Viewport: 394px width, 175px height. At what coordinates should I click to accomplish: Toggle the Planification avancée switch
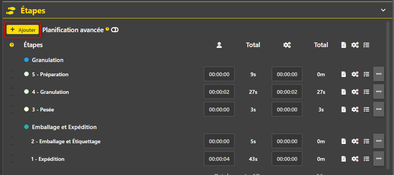[115, 30]
